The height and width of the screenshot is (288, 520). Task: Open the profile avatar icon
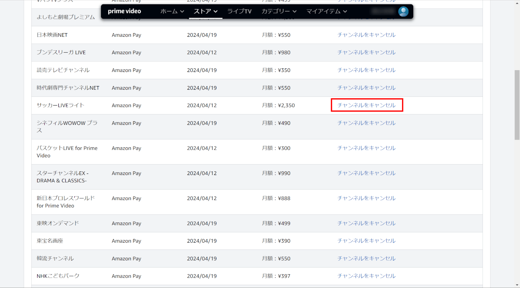click(403, 12)
